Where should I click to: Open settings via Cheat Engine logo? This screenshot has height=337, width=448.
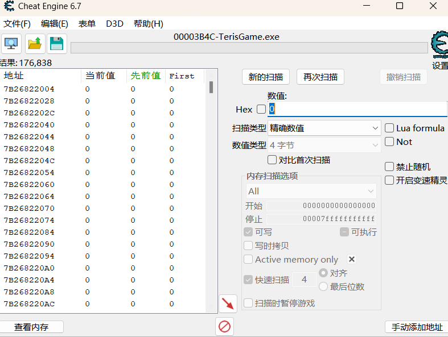point(439,45)
